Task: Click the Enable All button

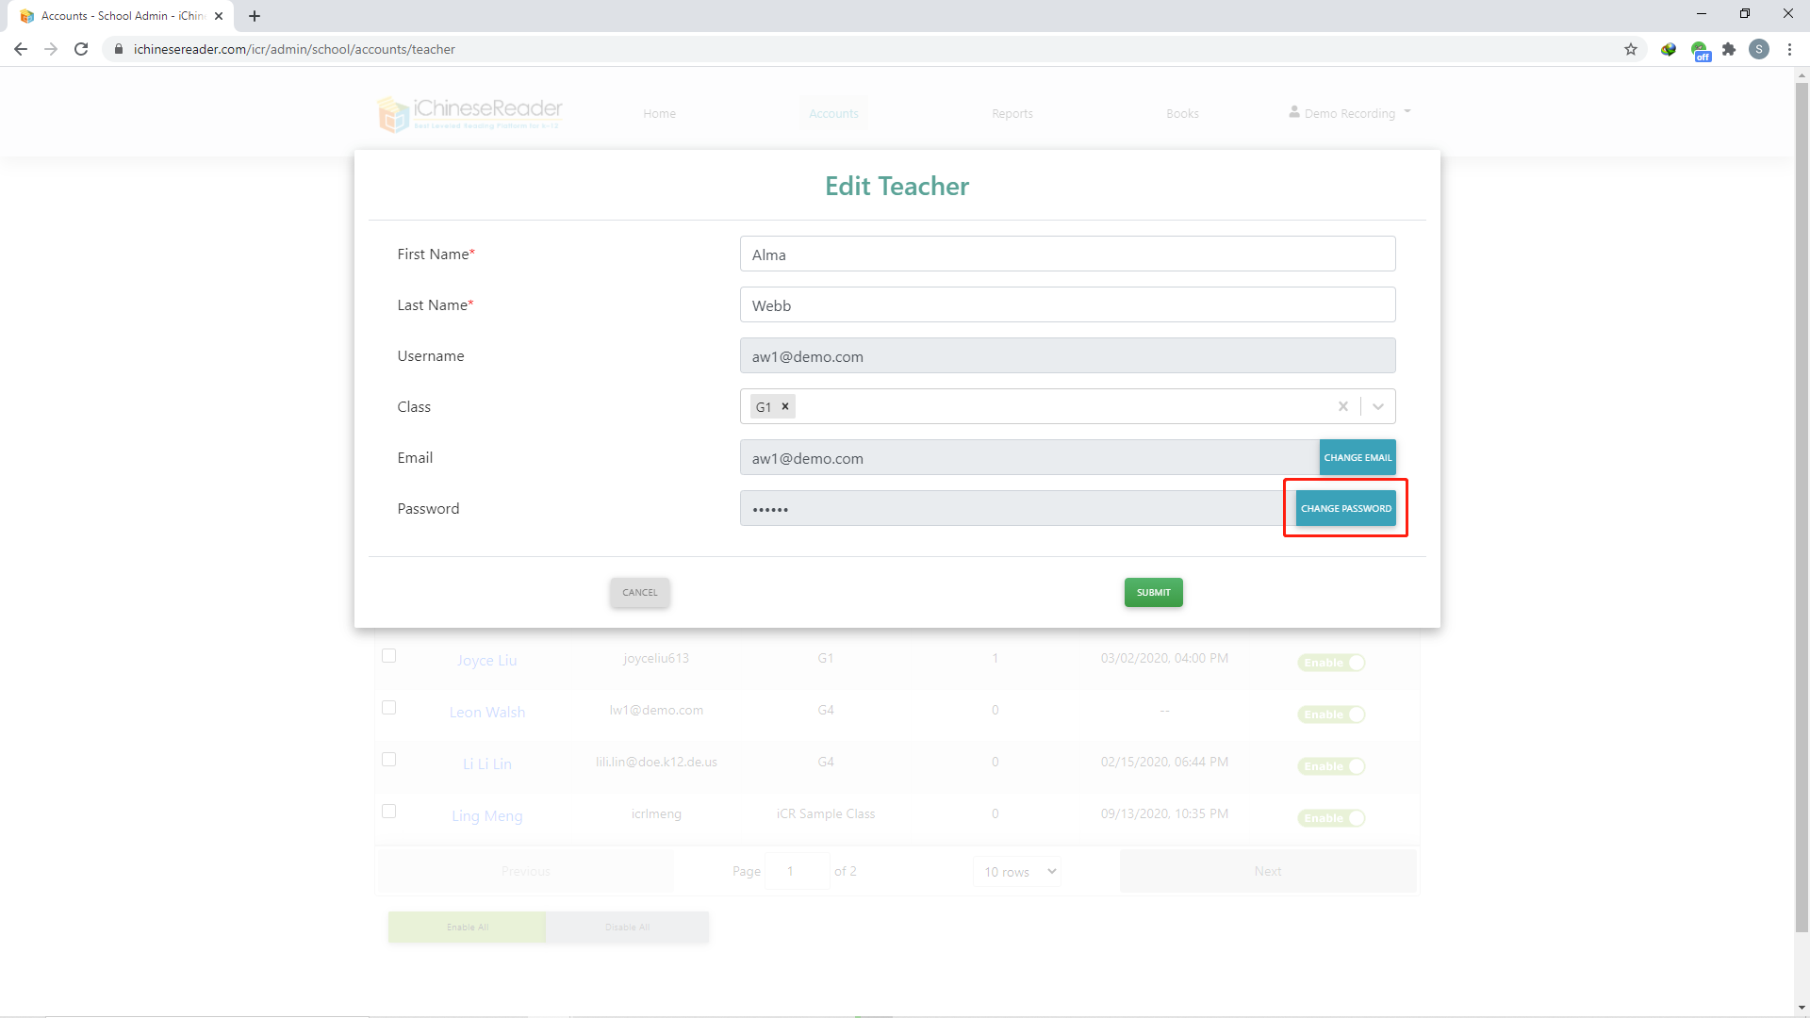Action: point(467,927)
